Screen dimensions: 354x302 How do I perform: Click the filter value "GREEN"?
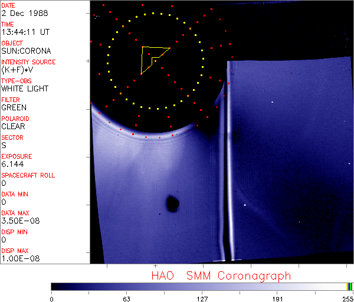pyautogui.click(x=14, y=108)
